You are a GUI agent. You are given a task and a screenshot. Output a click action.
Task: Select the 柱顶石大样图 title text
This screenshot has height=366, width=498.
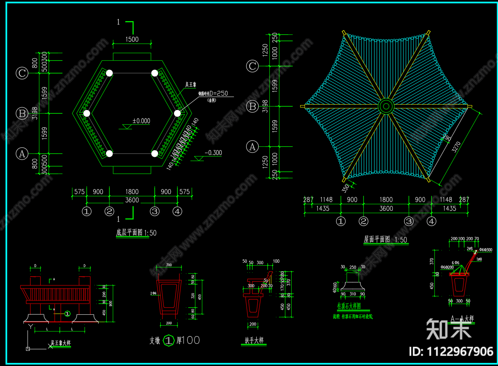(x=349, y=306)
